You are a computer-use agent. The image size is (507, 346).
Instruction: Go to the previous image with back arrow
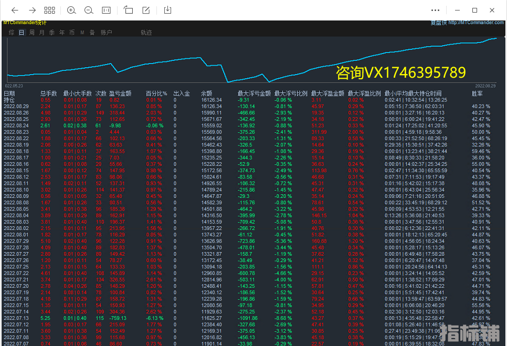point(15,10)
